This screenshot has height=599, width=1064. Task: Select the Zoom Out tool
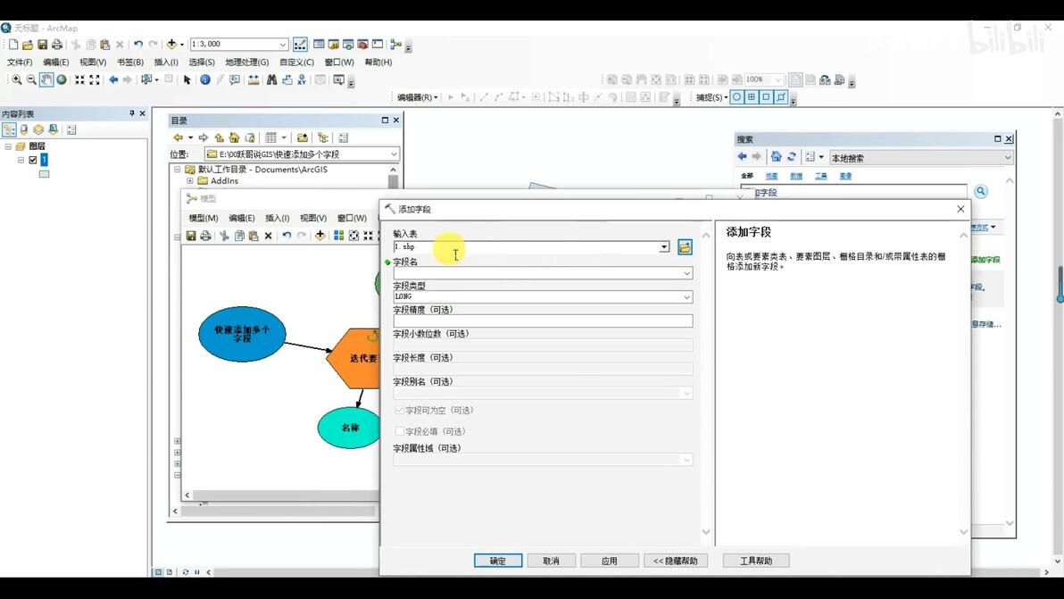(31, 79)
